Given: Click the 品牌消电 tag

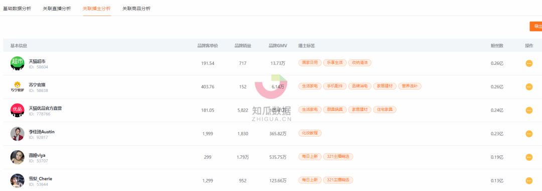Looking at the screenshot, I should pyautogui.click(x=360, y=86).
